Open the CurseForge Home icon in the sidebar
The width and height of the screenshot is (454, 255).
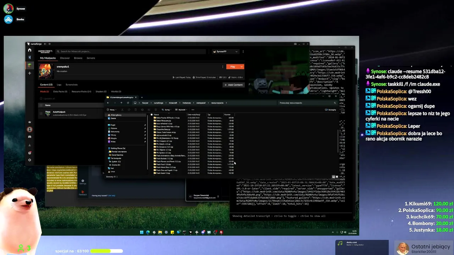[x=30, y=50]
